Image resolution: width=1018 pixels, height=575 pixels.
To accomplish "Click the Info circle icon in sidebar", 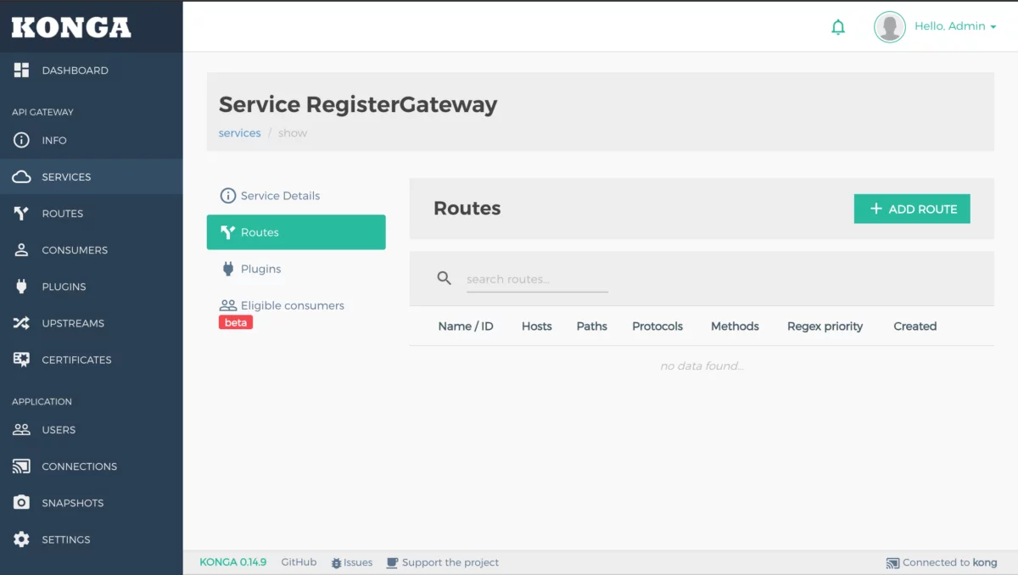I will (x=22, y=141).
